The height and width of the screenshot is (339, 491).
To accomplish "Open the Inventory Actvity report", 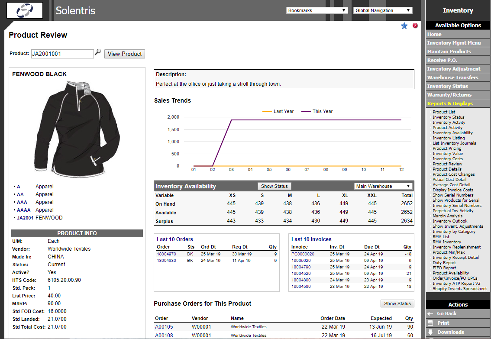I will (449, 123).
